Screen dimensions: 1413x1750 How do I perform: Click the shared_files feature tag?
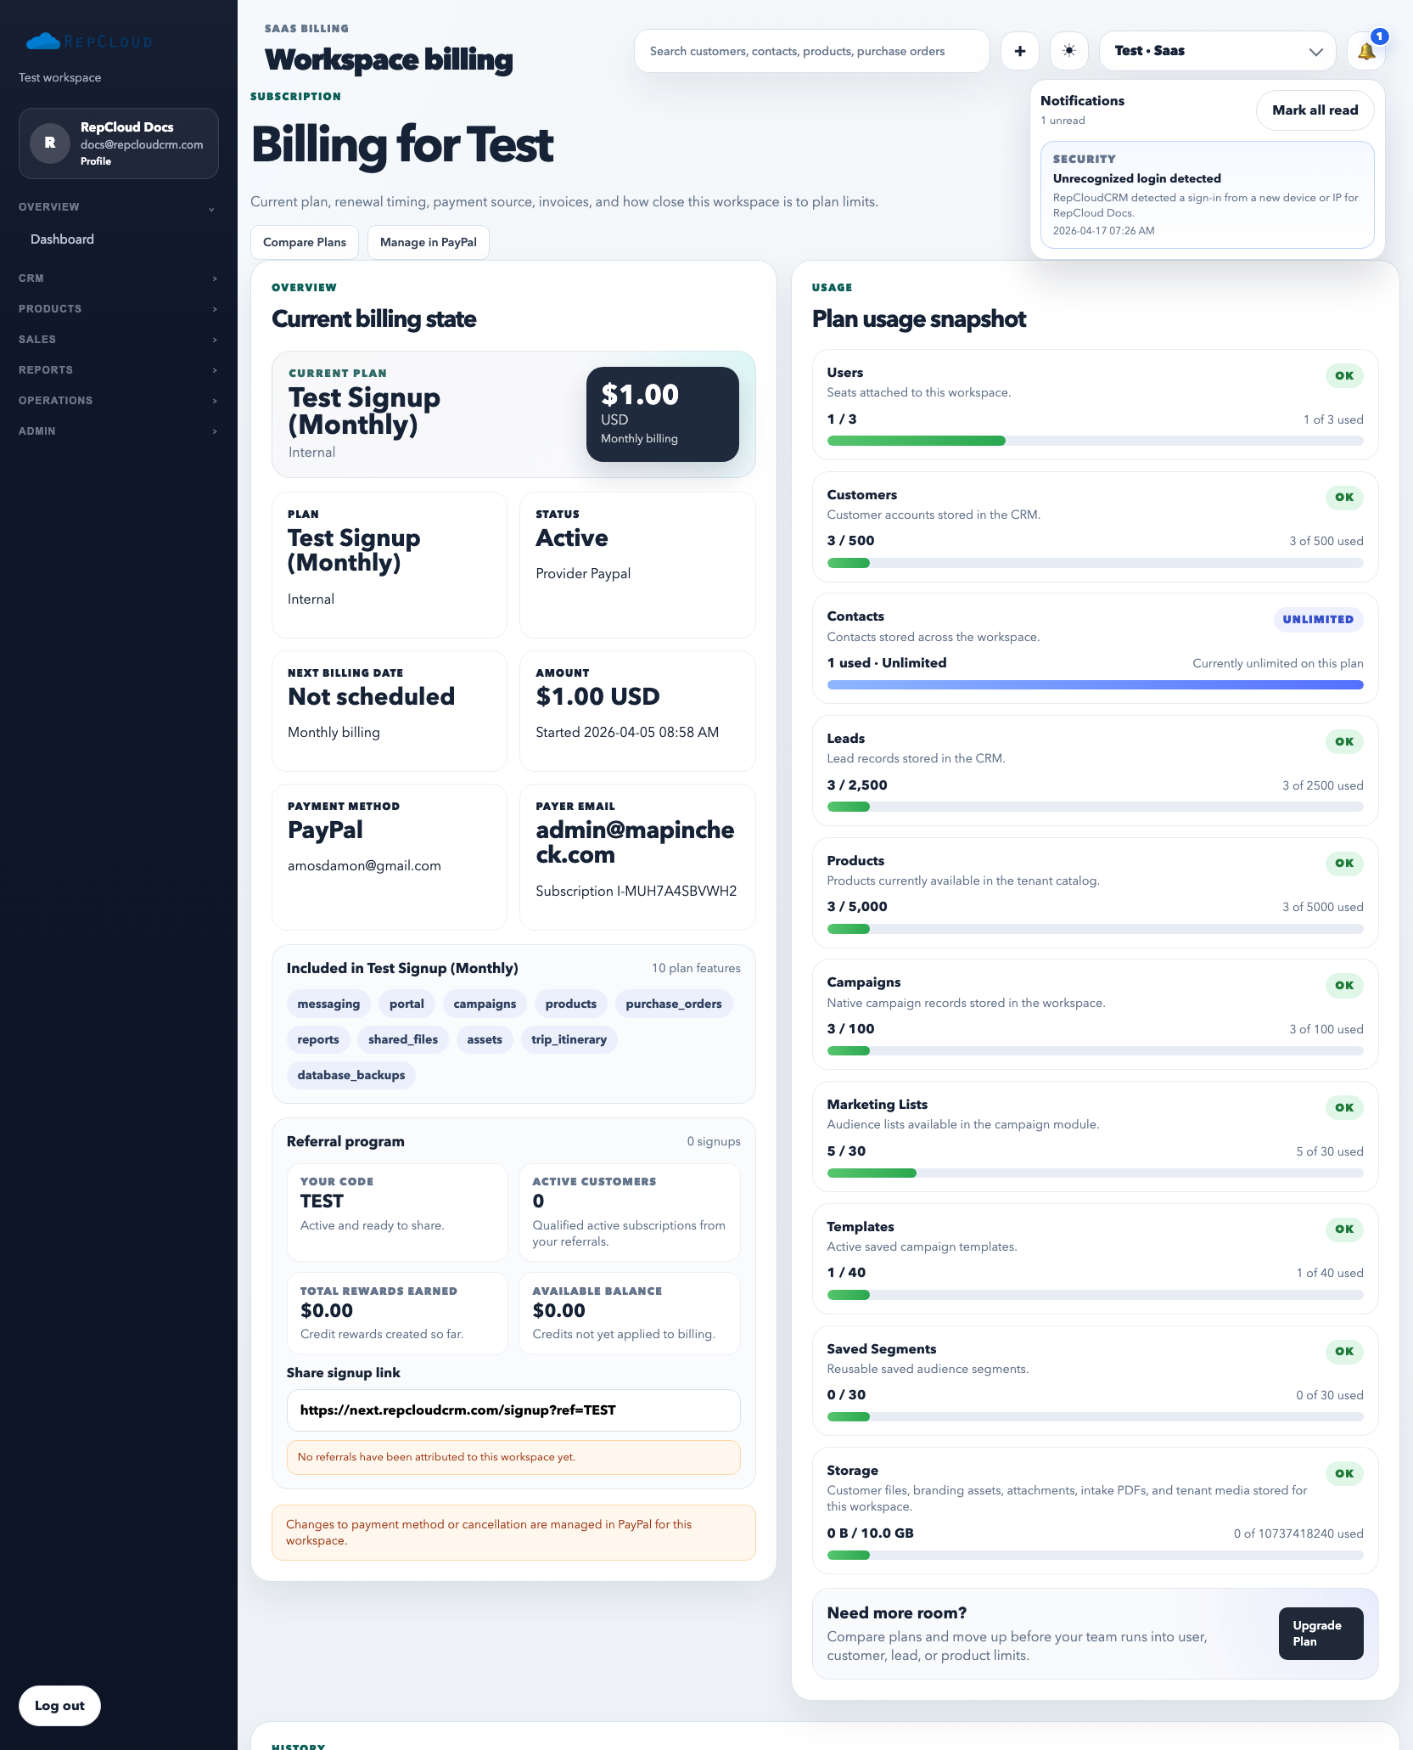(403, 1039)
